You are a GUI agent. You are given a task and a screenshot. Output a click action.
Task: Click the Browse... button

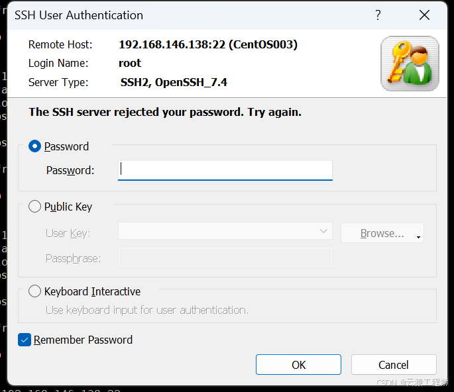(382, 233)
